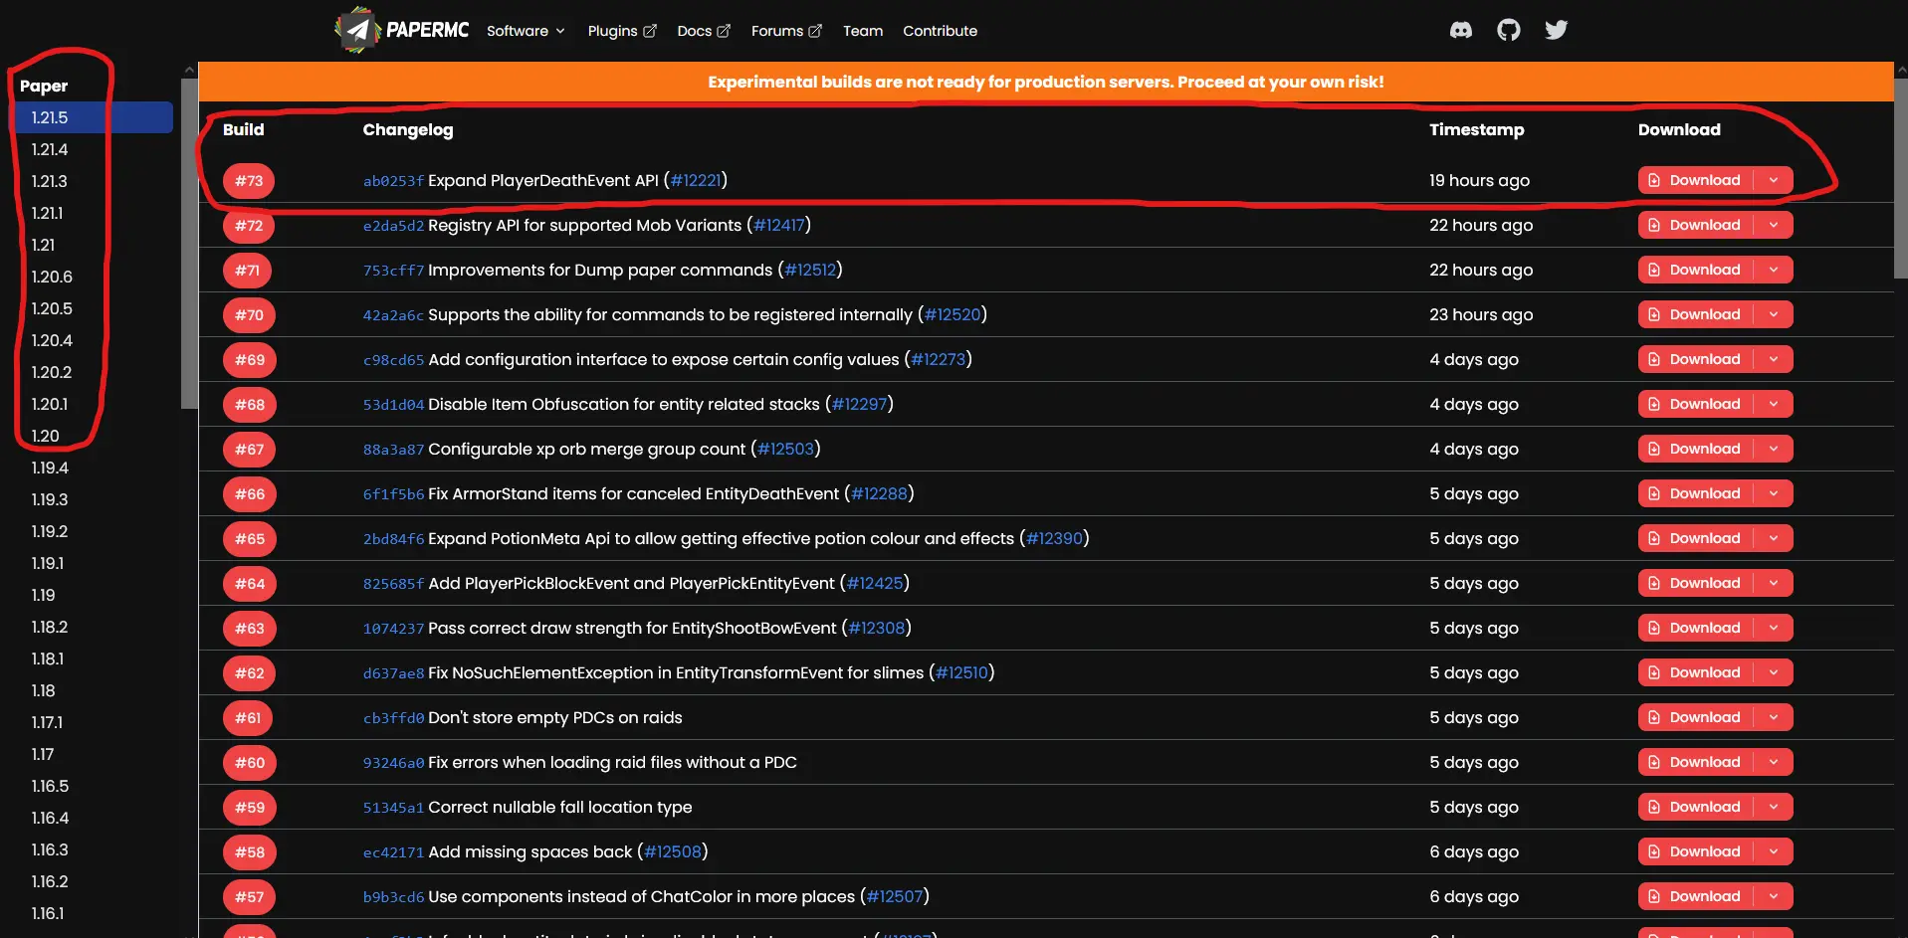
Task: Click the build #72 badge
Action: pos(249,226)
